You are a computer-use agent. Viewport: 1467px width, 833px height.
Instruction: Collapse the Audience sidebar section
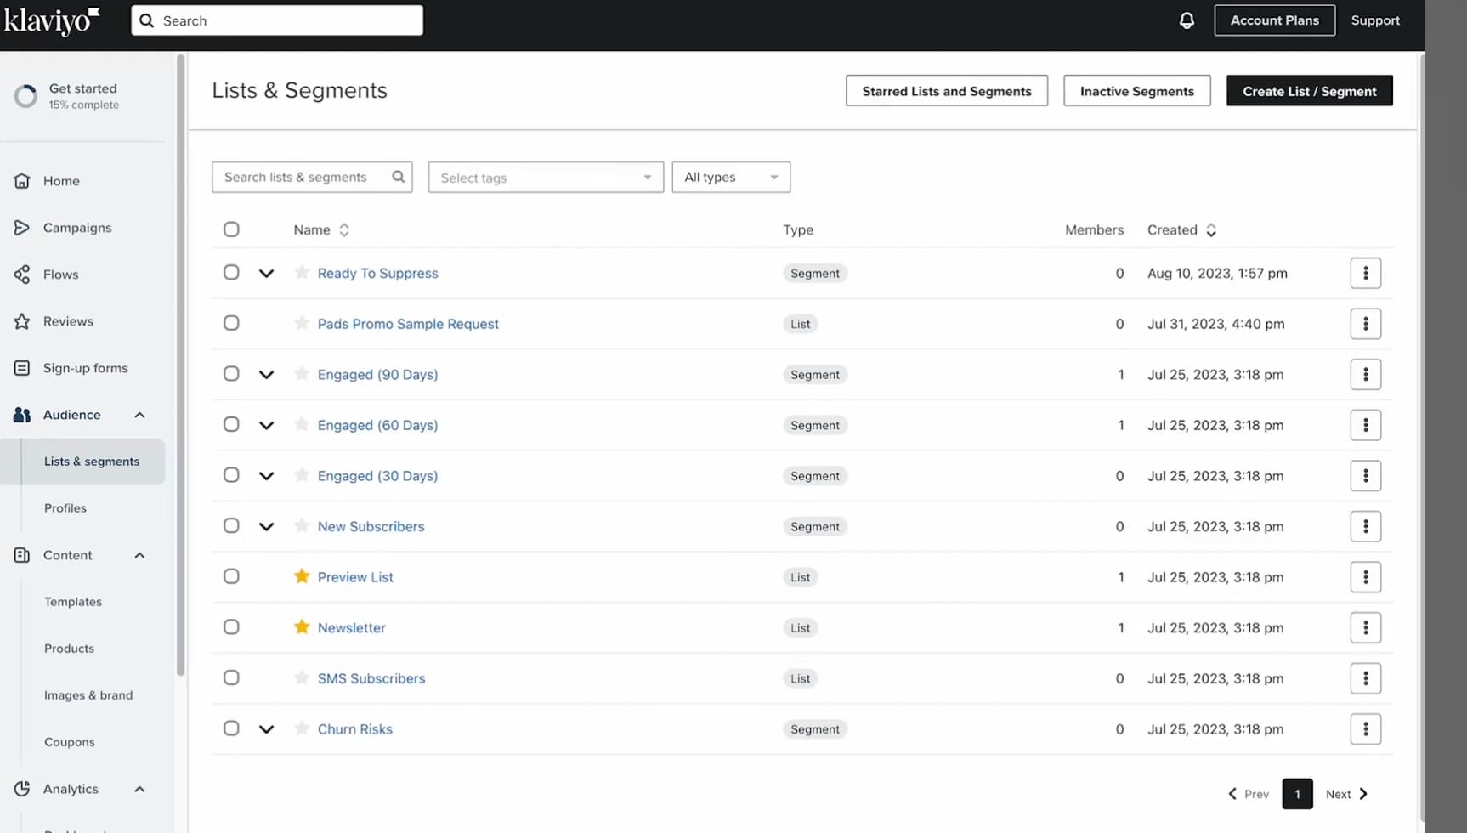(139, 415)
